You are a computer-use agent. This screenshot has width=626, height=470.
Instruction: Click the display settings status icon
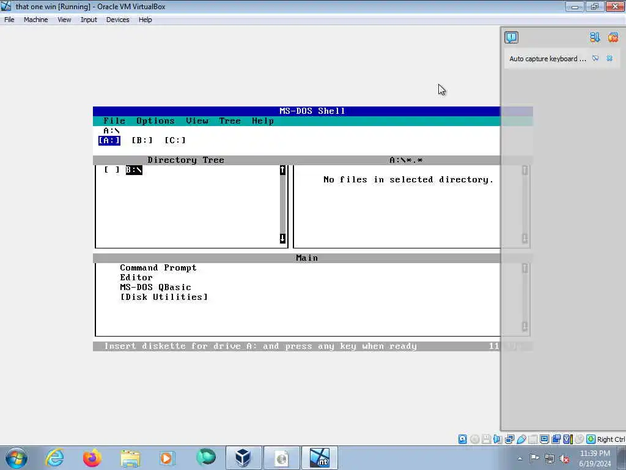[544, 439]
